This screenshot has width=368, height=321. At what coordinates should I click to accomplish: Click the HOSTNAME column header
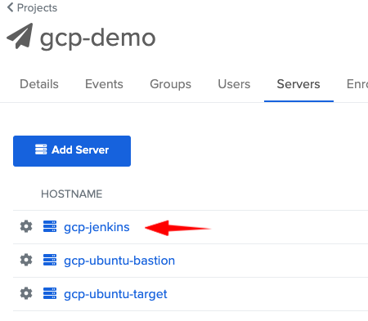[72, 194]
